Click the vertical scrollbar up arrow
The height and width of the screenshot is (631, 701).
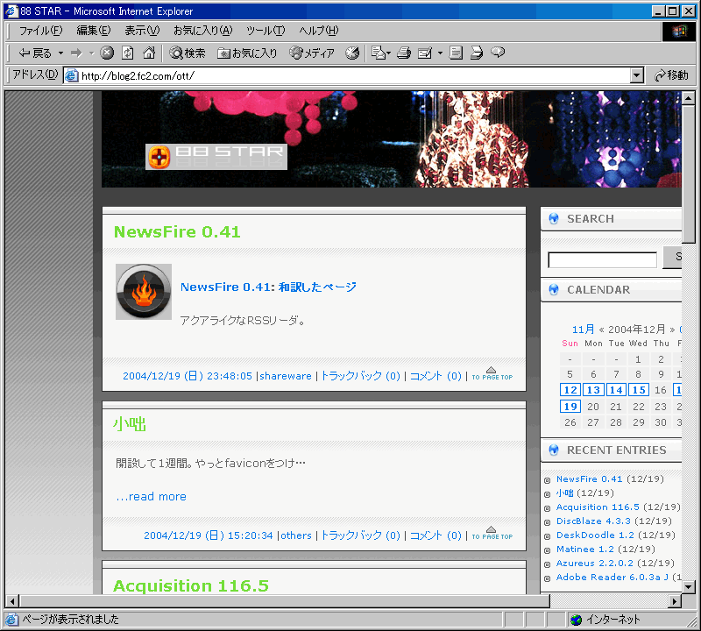[689, 98]
